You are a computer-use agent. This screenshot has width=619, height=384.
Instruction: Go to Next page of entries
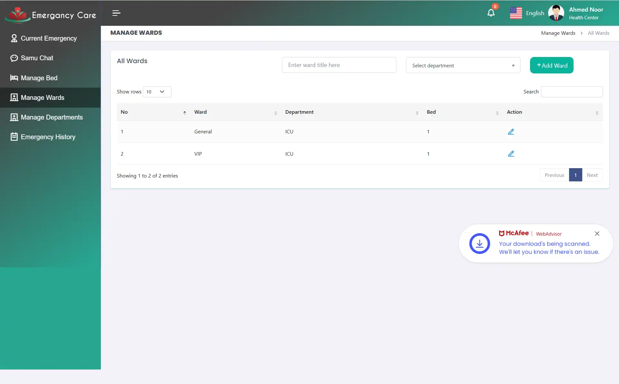[592, 175]
